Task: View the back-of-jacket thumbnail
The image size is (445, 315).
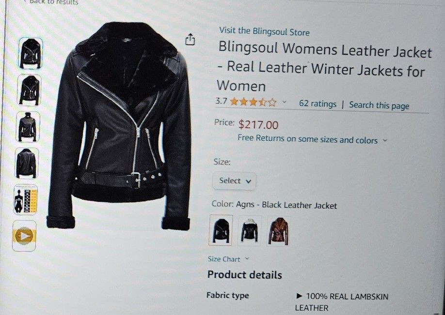Action: [26, 163]
